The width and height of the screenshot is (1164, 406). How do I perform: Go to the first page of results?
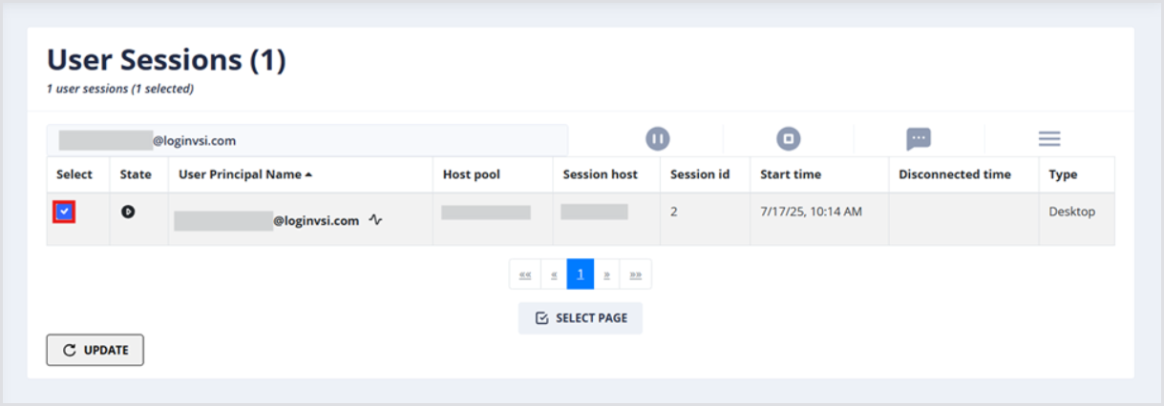coord(525,274)
